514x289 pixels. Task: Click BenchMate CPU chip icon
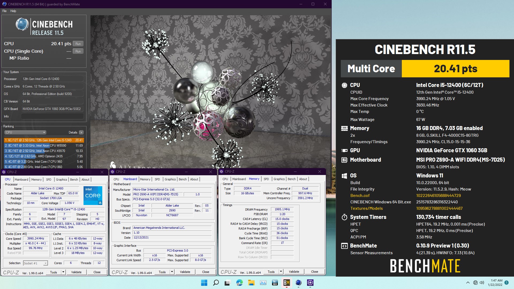click(x=344, y=85)
